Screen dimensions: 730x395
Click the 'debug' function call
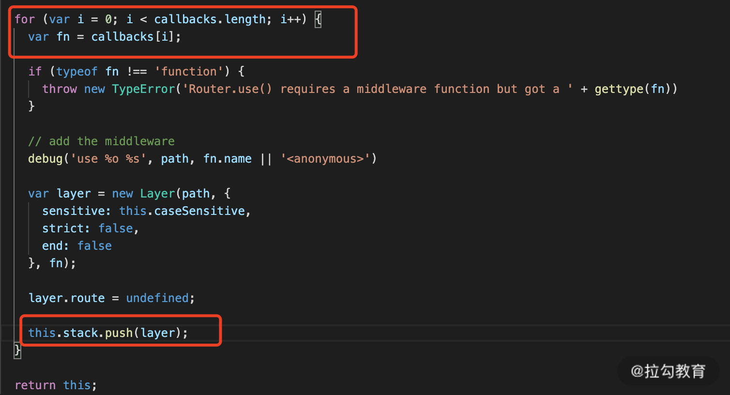[x=46, y=159]
